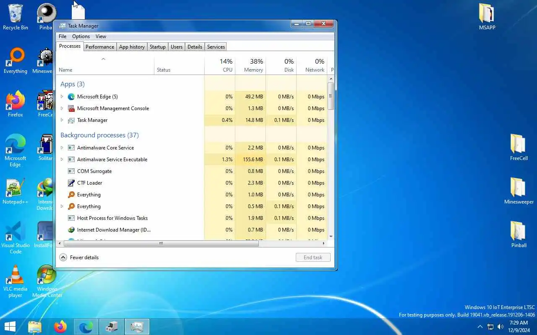Open the clock showing 7:29 AM
This screenshot has height=335, width=537.
(x=519, y=327)
